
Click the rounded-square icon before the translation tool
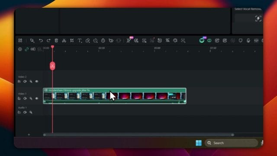(160, 40)
